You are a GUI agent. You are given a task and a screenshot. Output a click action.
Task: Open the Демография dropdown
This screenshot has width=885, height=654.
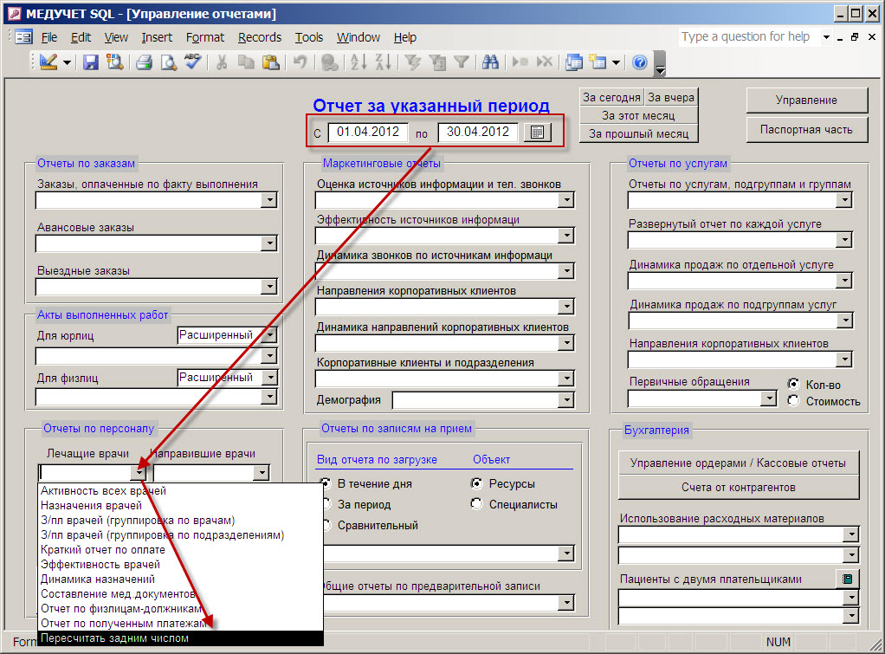coord(566,400)
